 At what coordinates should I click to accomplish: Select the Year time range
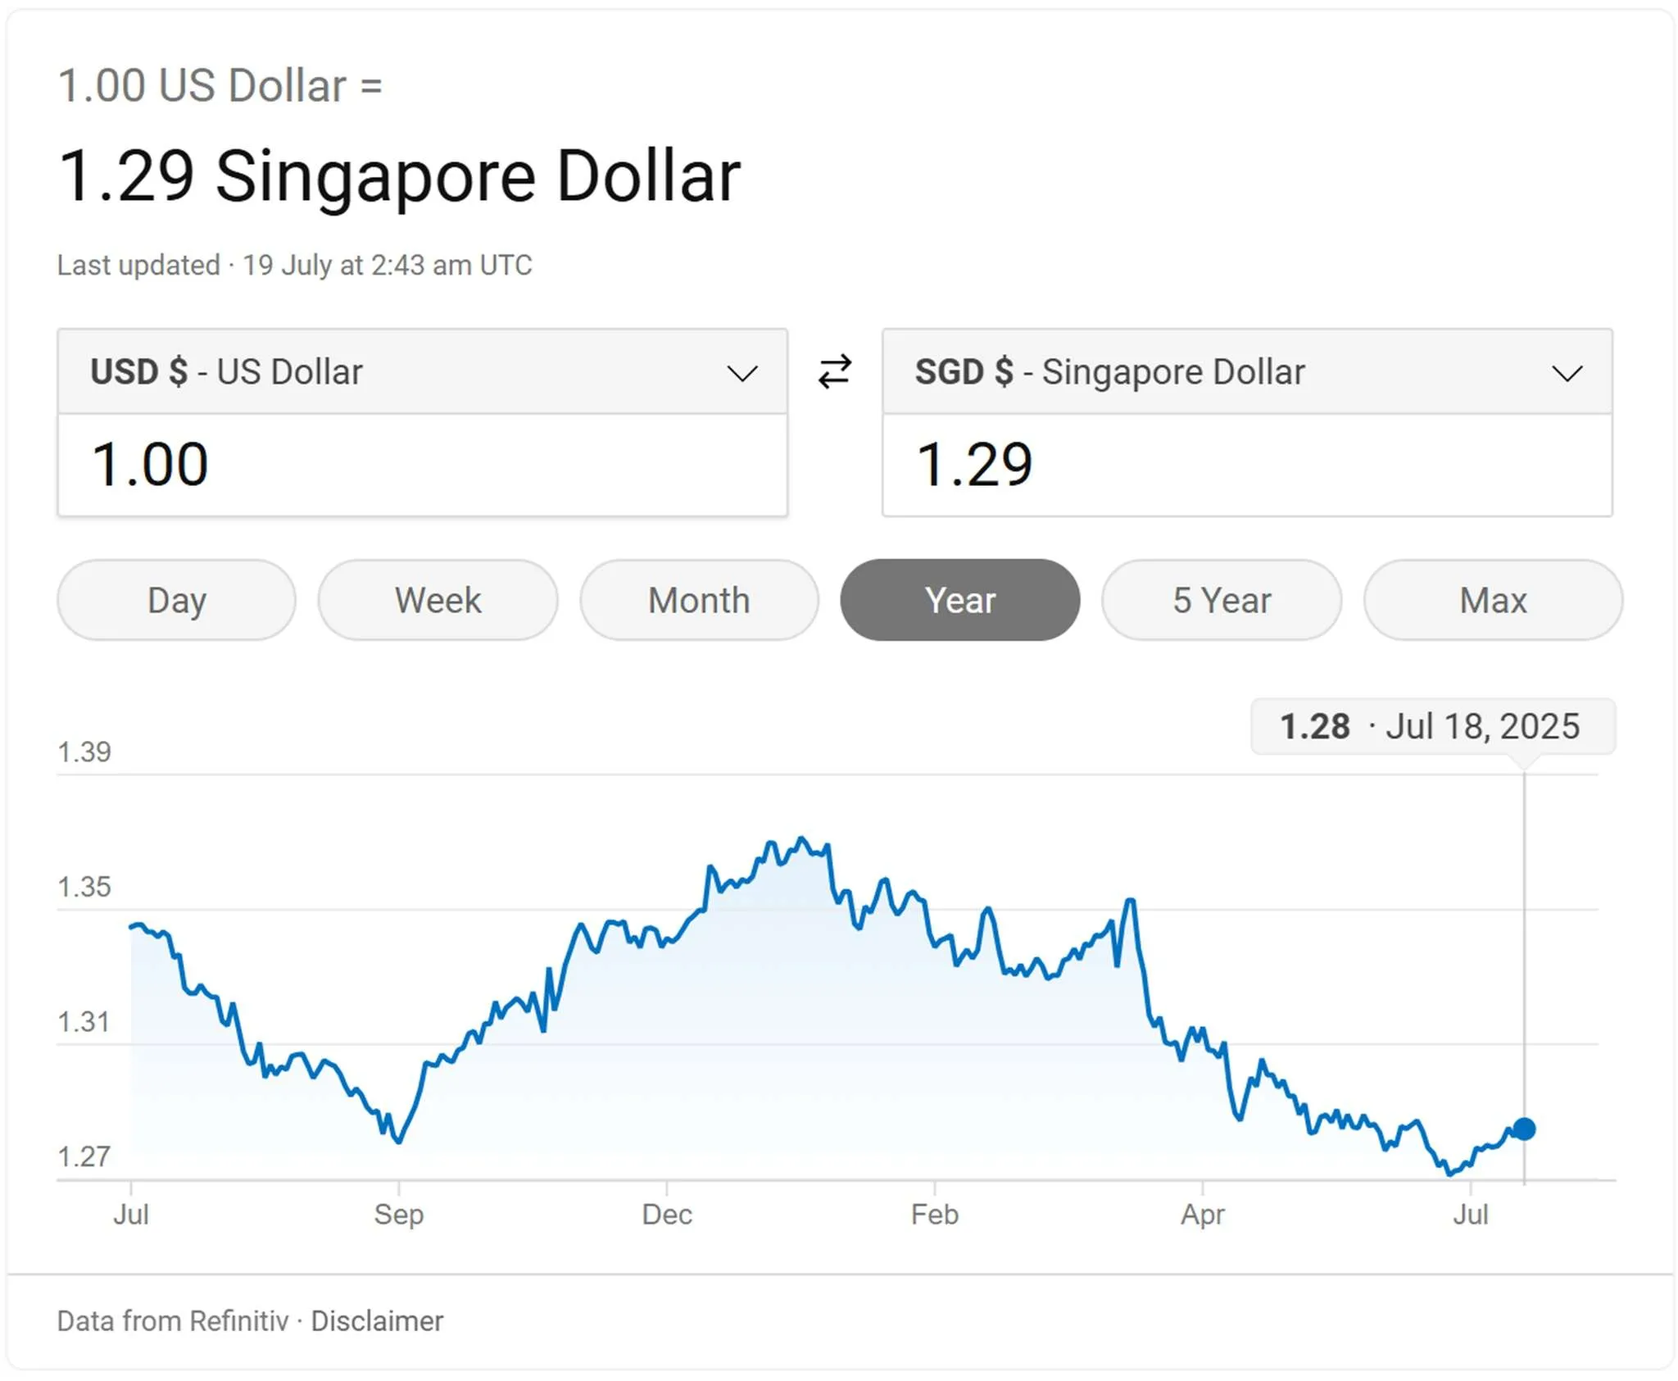click(959, 600)
